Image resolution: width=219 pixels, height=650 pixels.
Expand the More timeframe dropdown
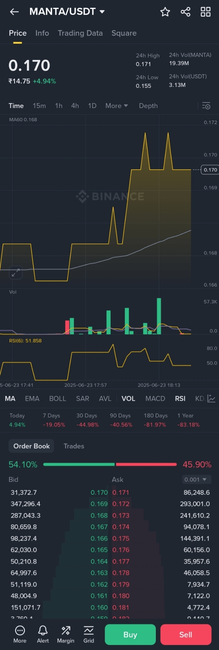pyautogui.click(x=116, y=106)
